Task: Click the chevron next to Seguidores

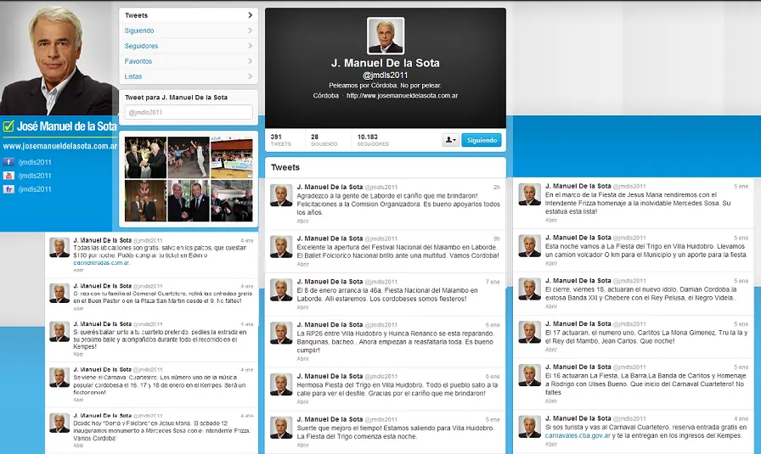Action: pos(251,46)
